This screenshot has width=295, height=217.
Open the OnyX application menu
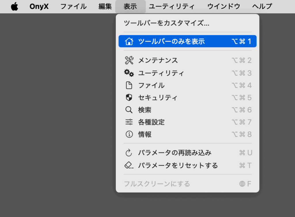tap(39, 6)
